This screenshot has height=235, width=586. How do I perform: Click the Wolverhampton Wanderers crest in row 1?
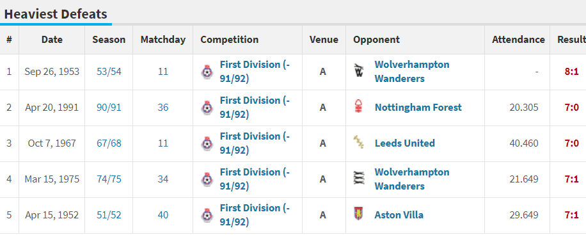[x=359, y=70]
